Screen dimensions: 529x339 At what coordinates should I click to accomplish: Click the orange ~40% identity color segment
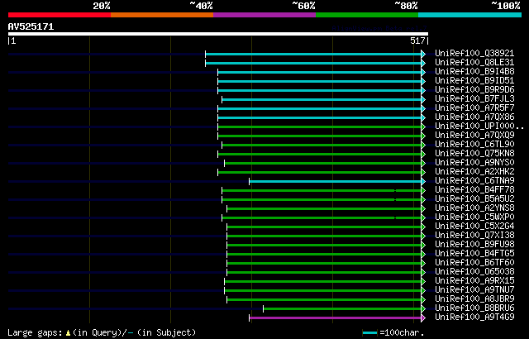click(x=162, y=15)
